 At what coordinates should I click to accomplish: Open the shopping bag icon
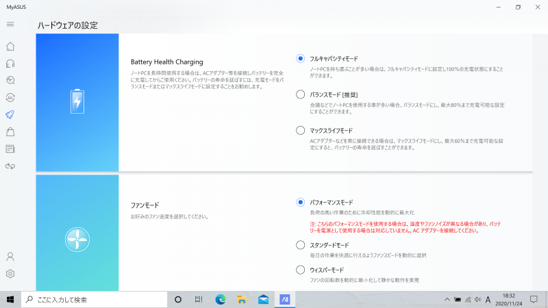(10, 131)
